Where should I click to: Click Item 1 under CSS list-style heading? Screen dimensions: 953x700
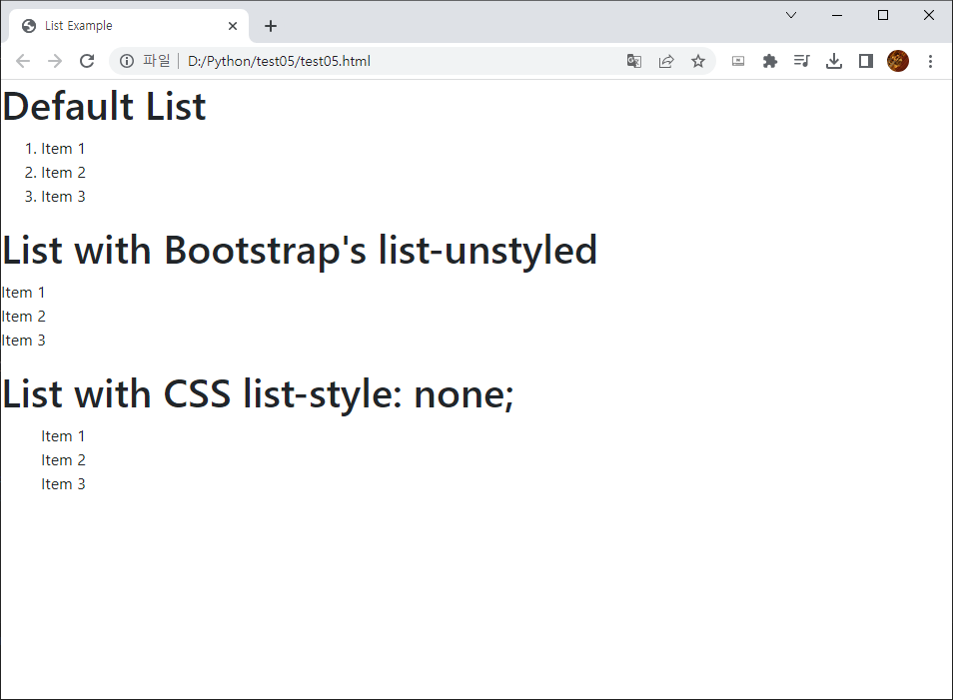(x=63, y=436)
